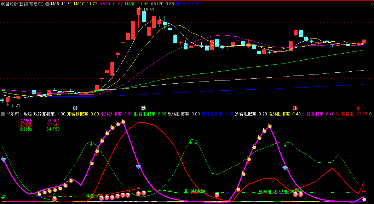
Task: Click the magenta 洗转洗概率: 0.40 header value
Action: pos(318,114)
